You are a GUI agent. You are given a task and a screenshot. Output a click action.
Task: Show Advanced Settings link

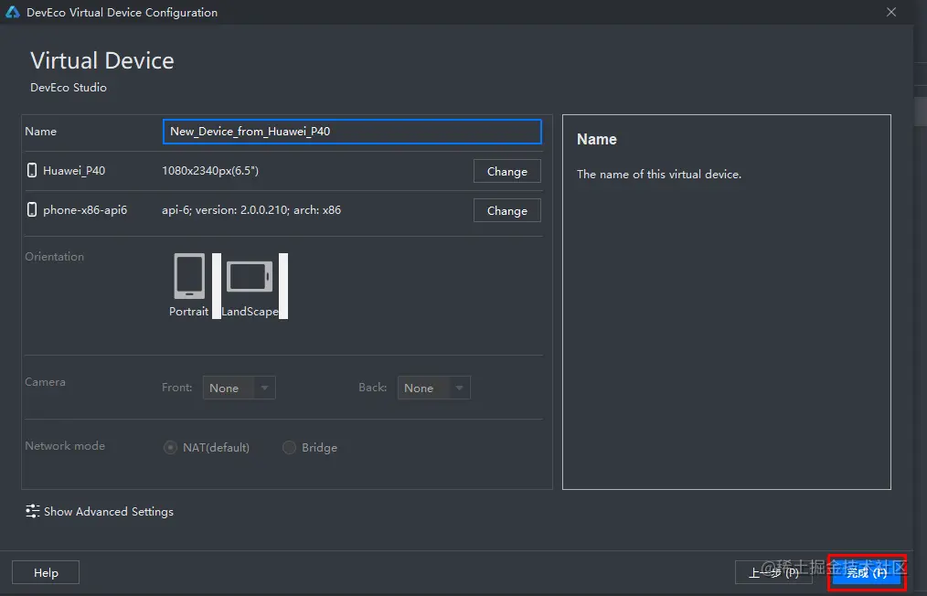point(109,512)
